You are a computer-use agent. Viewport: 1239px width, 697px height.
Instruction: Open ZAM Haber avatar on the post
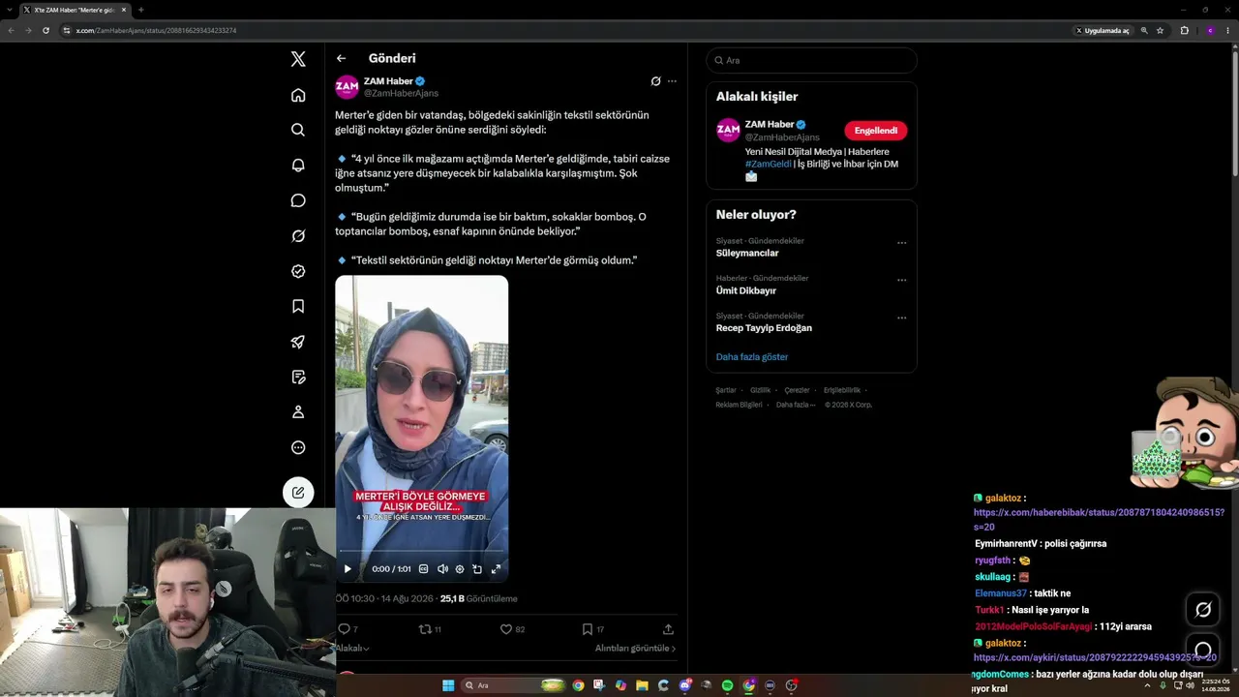point(348,87)
